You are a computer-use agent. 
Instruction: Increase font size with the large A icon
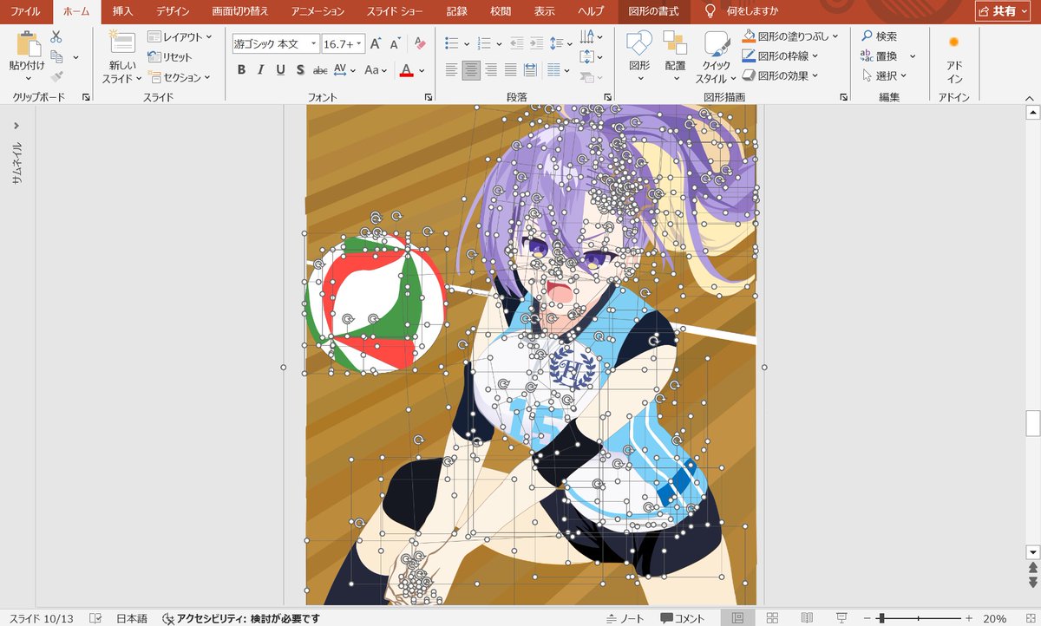[376, 43]
